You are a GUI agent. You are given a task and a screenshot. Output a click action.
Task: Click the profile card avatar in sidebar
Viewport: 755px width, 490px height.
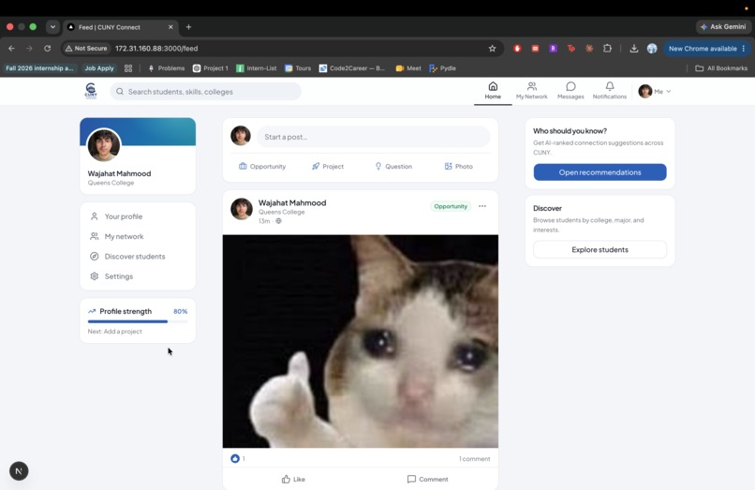click(x=104, y=144)
